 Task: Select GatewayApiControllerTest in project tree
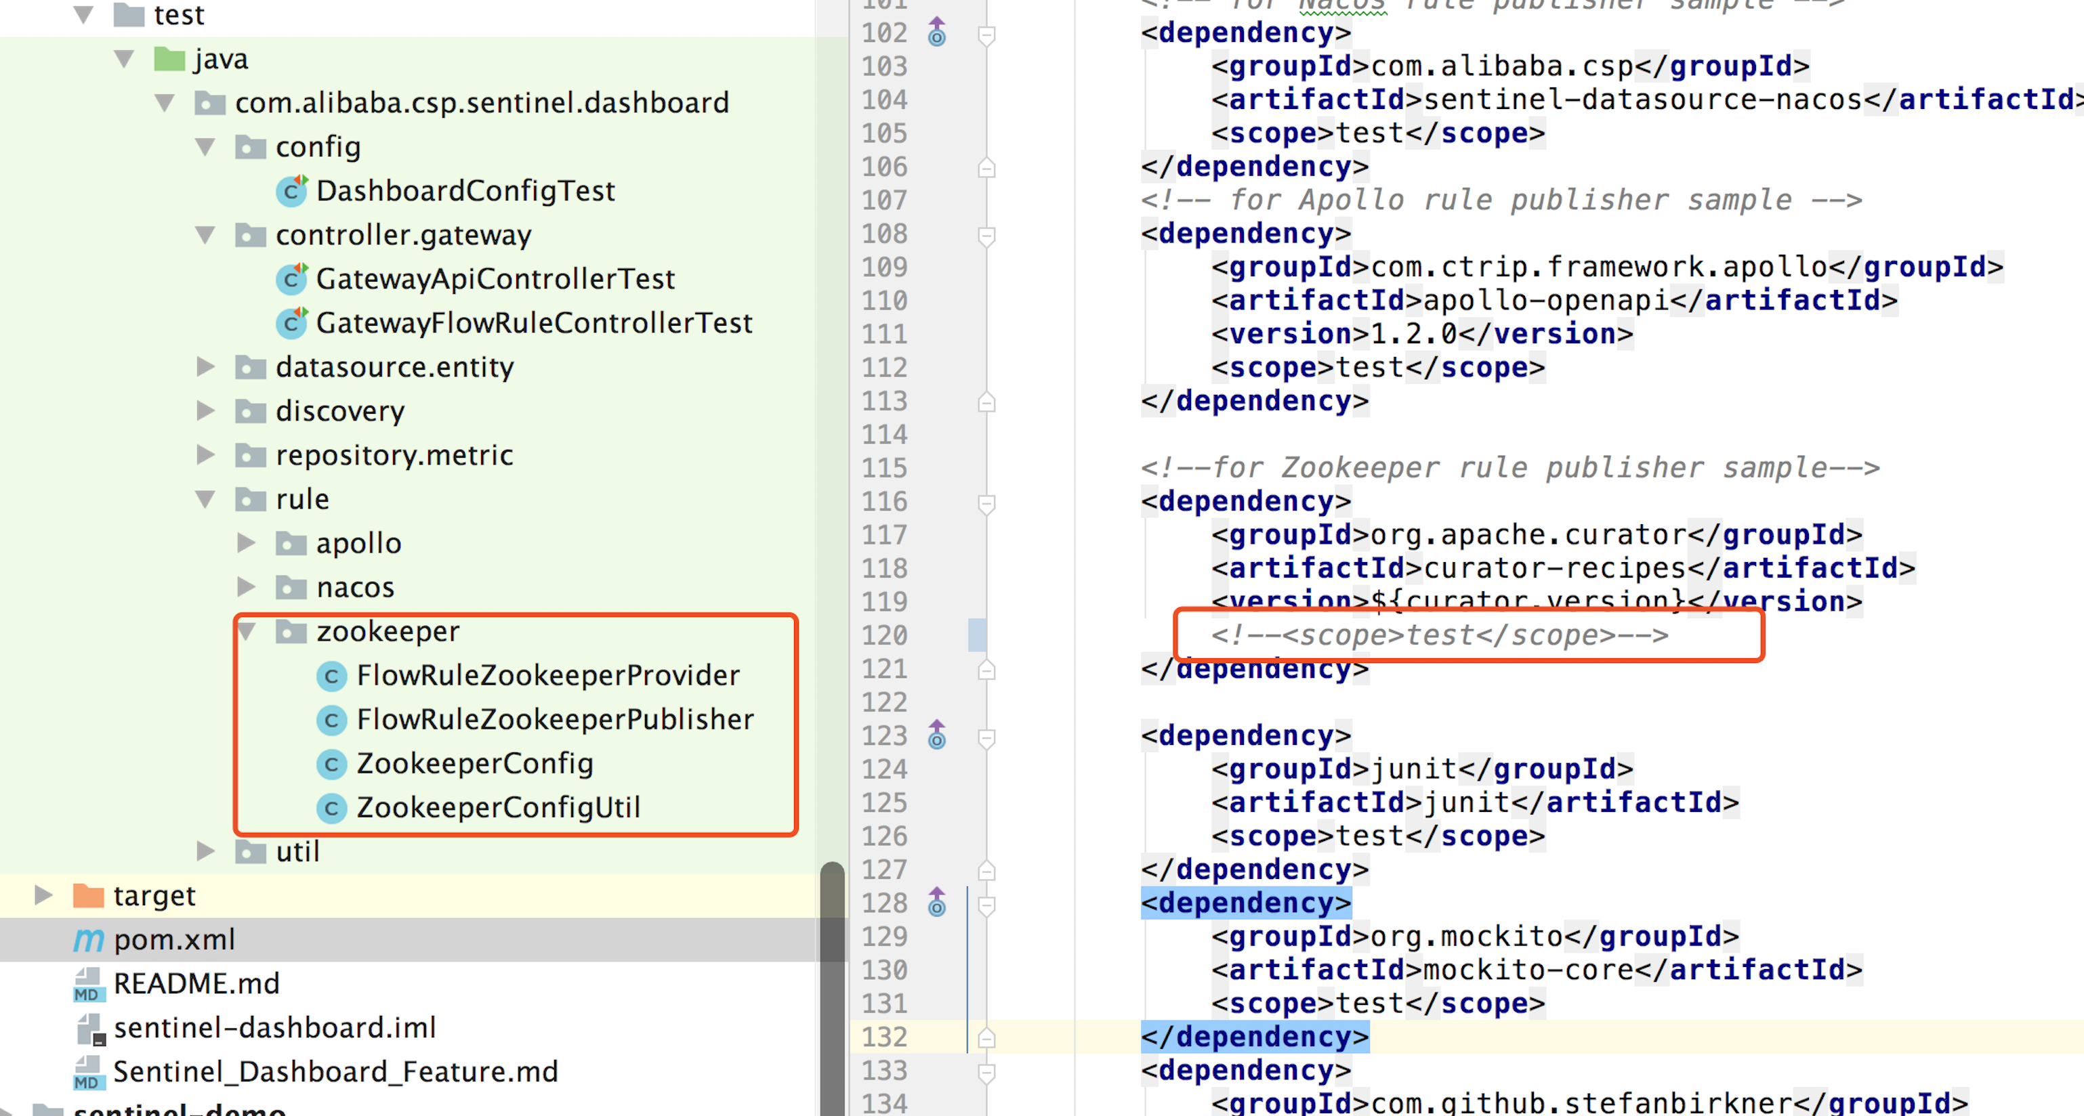(x=495, y=279)
